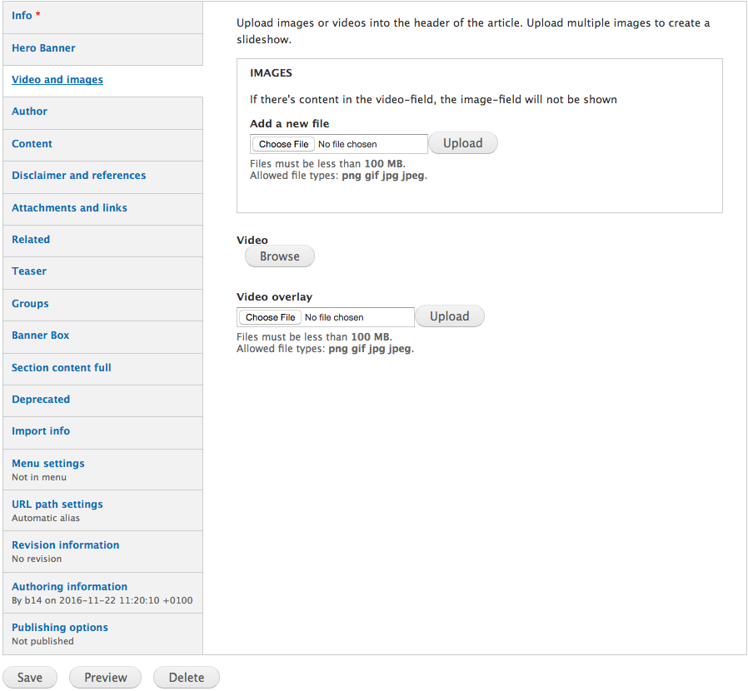Image resolution: width=748 pixels, height=691 pixels.
Task: Save the article
Action: coord(30,678)
